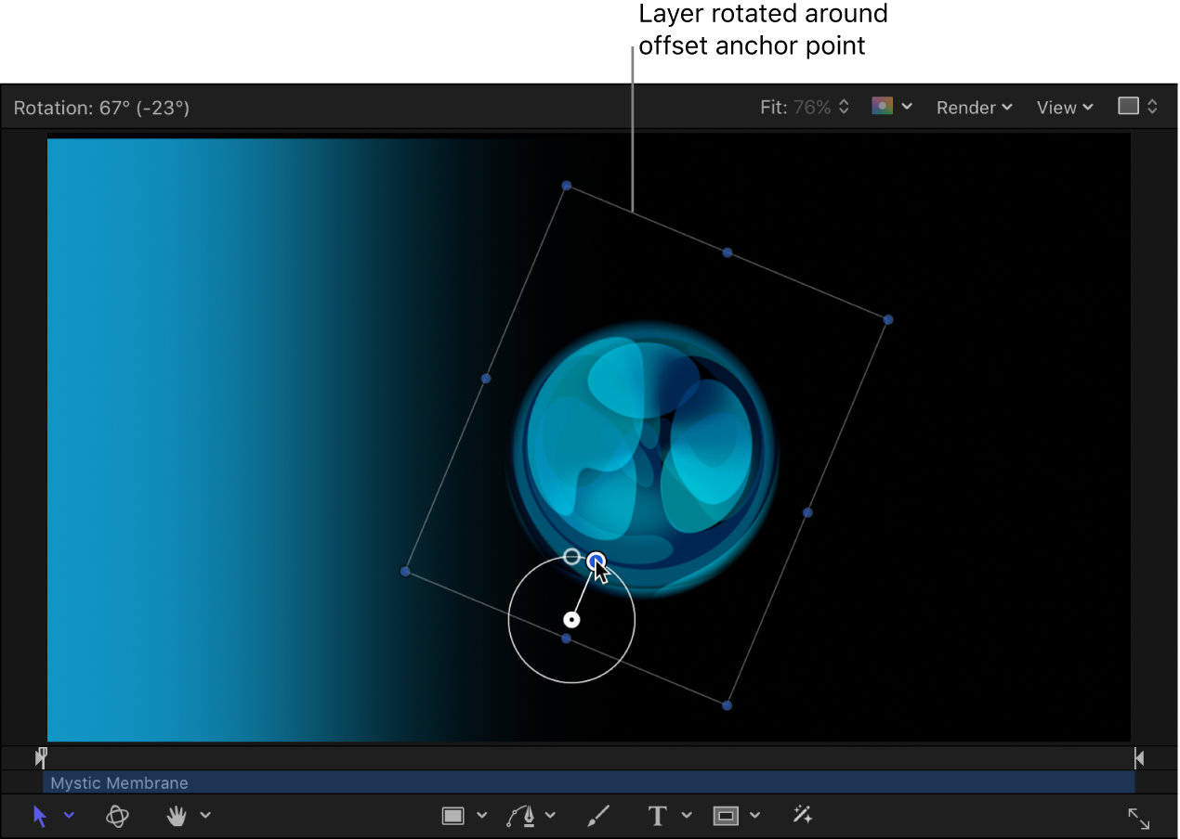Image resolution: width=1180 pixels, height=839 pixels.
Task: Activate the Pan hand tool
Action: 176,816
